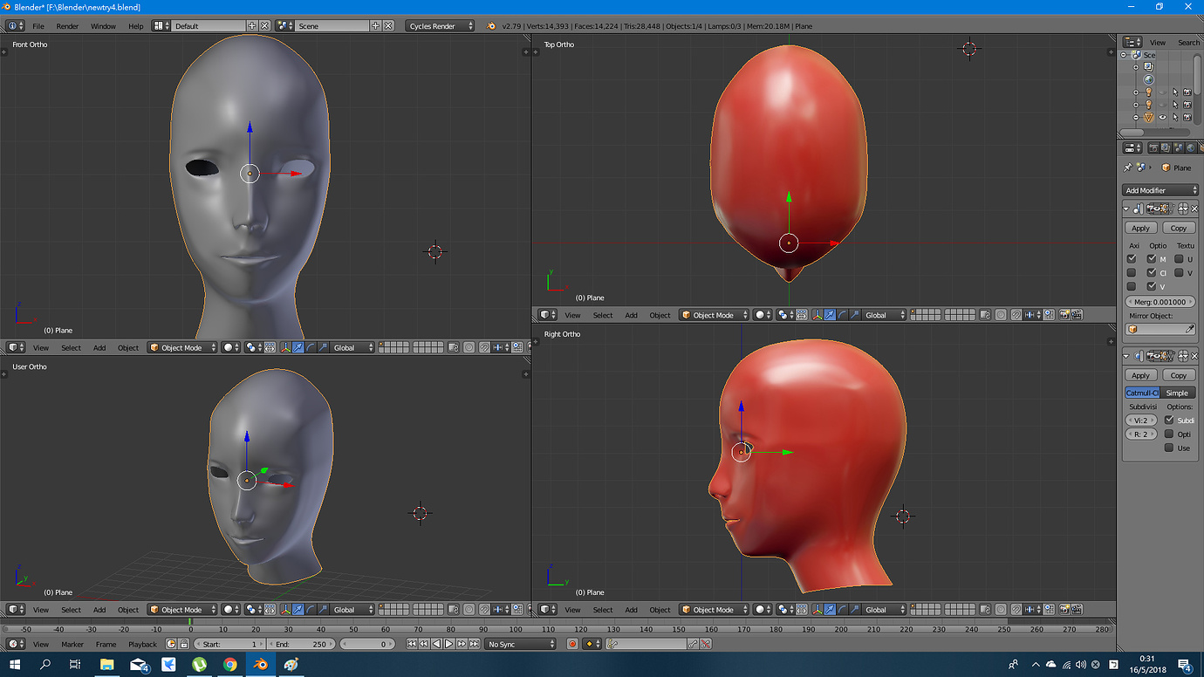Select the Catmull-Clark subdivision type
Viewport: 1204px width, 677px height.
(x=1142, y=393)
